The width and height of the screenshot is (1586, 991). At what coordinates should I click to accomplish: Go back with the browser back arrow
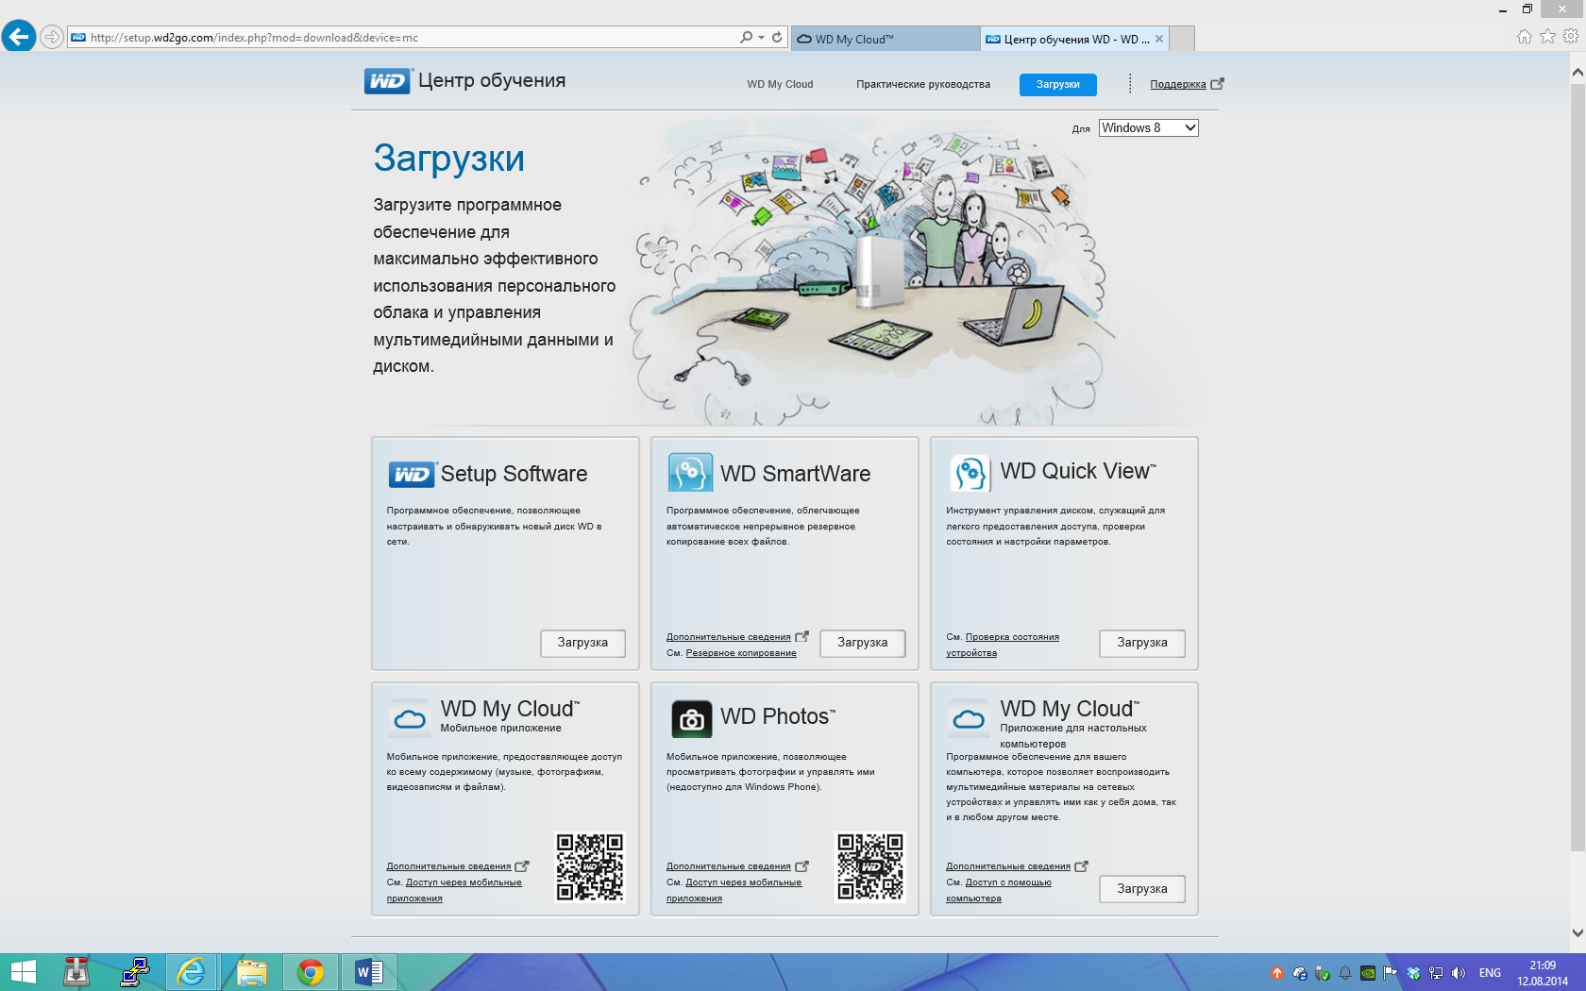pos(18,37)
